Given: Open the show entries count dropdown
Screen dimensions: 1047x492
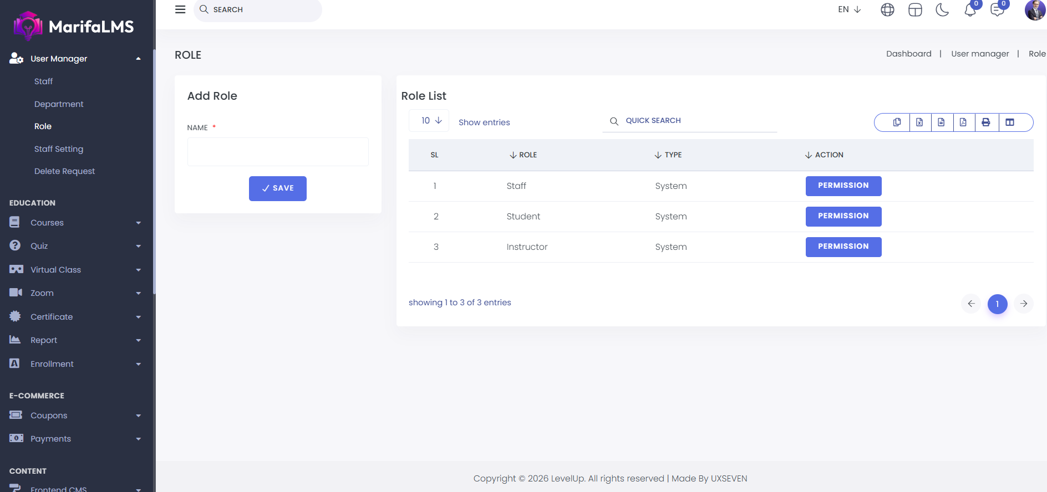Looking at the screenshot, I should pos(431,121).
